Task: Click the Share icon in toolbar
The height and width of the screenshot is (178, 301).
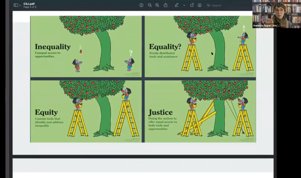Action: (166, 5)
